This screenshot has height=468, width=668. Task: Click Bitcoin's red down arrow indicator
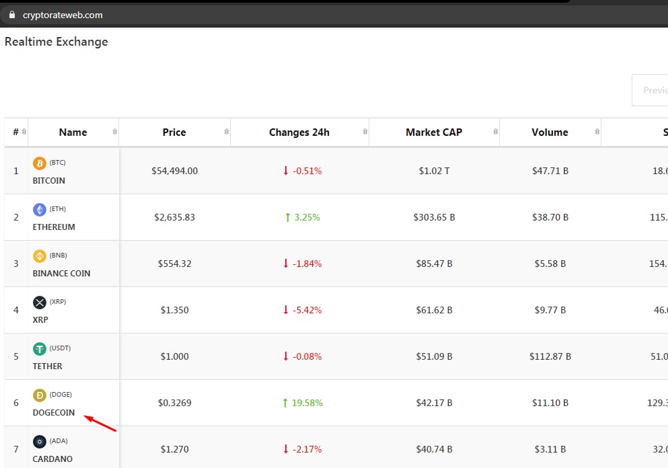(286, 171)
